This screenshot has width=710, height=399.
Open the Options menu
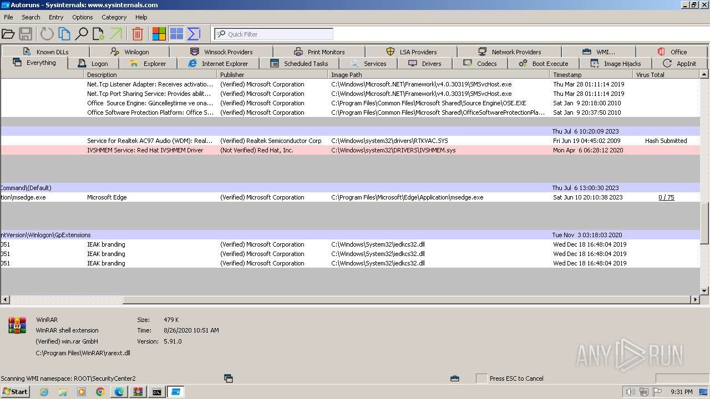pos(83,17)
